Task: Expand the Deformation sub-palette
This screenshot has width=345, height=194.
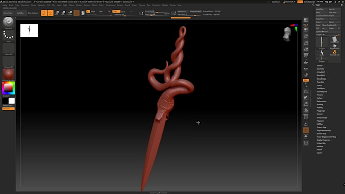Action: click(x=321, y=101)
